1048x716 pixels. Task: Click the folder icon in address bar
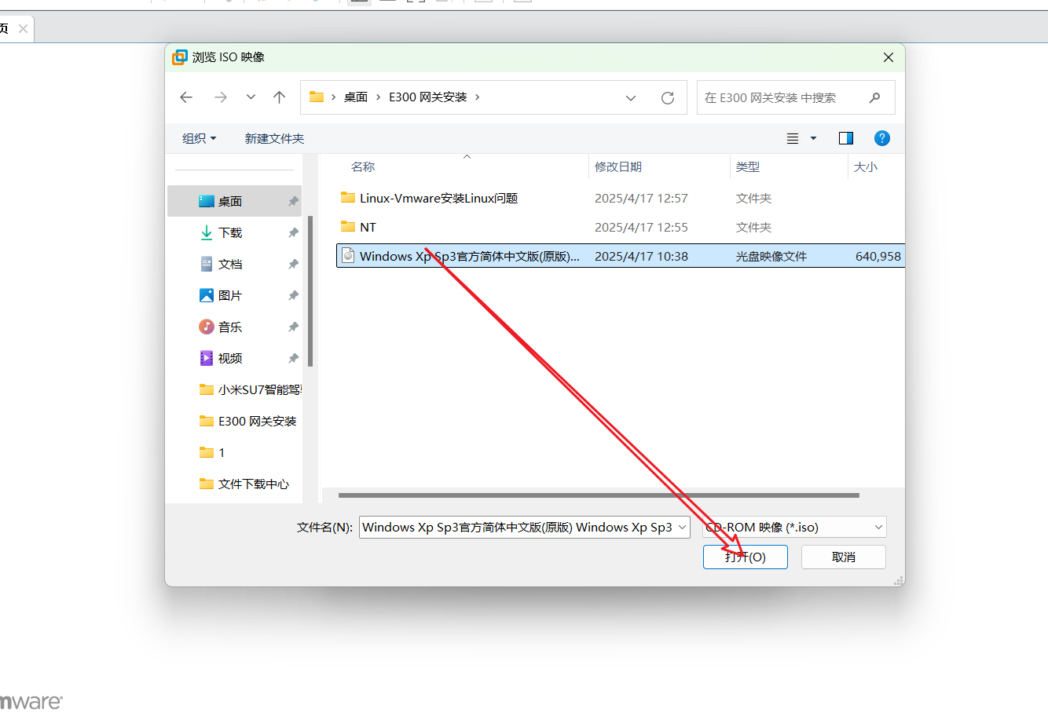pyautogui.click(x=317, y=97)
